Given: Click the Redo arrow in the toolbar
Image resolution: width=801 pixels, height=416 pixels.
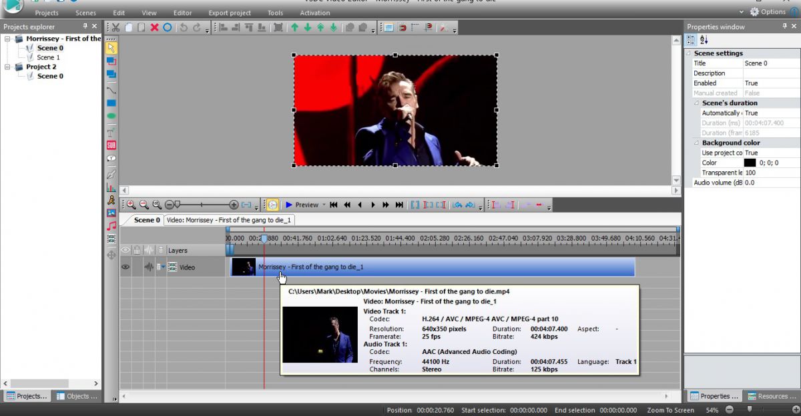Looking at the screenshot, I should click(x=197, y=27).
